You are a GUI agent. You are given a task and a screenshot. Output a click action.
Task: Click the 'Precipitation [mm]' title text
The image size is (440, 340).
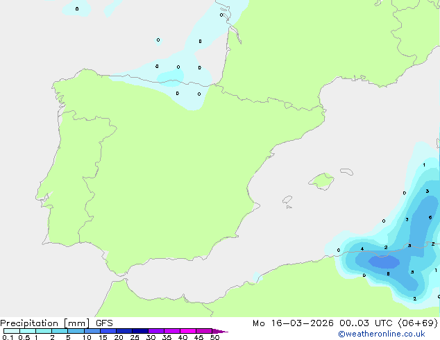point(45,323)
